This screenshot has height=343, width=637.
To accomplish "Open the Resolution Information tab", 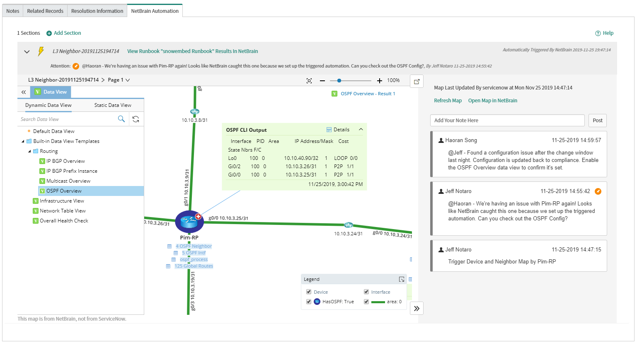I will pos(97,11).
